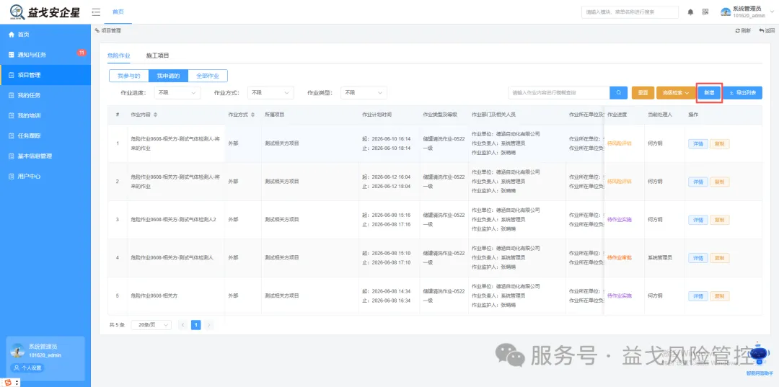Expand the user account menu chevron
Screen dimensions: 779x387
coord(772,12)
